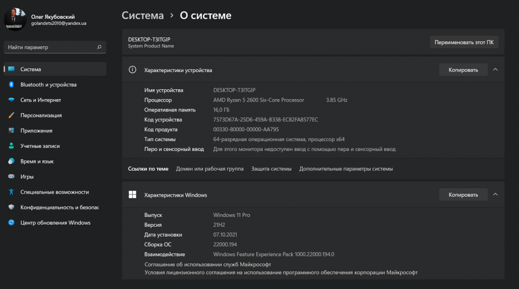Select Конфиденциальность и безопасность in sidebar
The width and height of the screenshot is (519, 289).
tap(59, 207)
